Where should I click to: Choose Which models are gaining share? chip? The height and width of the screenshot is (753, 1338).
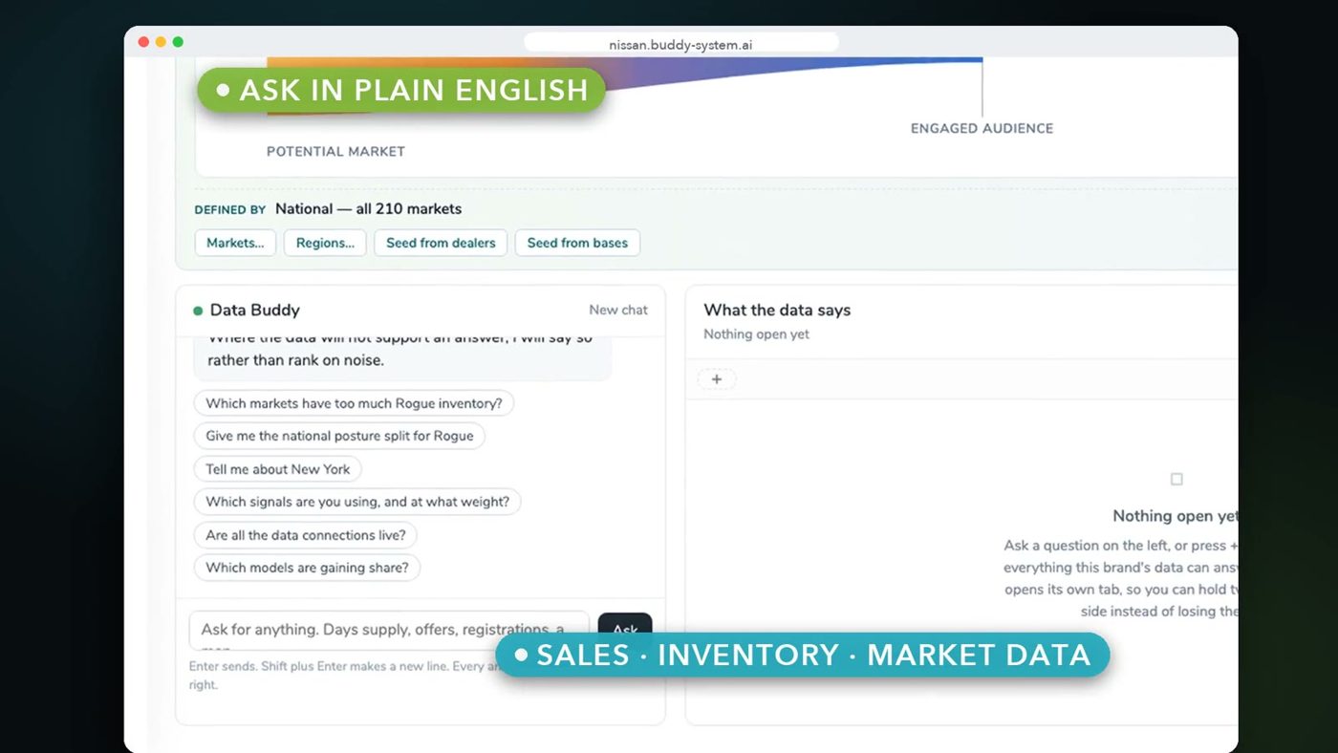307,568
